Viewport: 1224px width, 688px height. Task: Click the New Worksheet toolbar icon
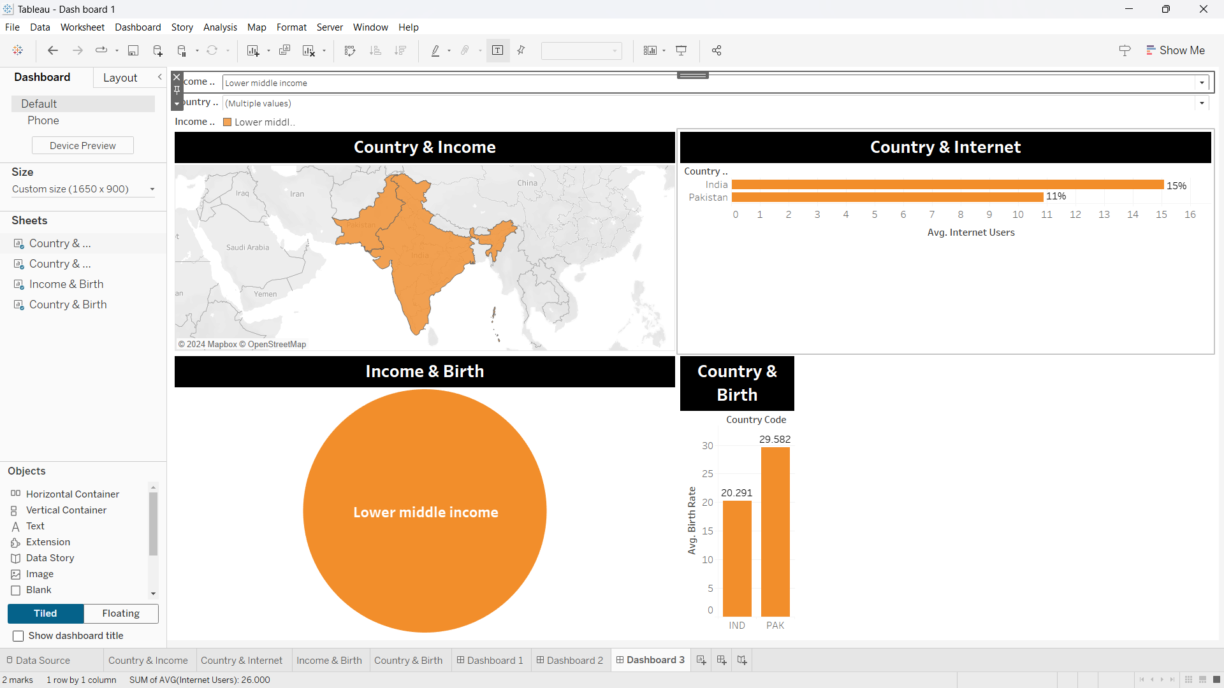click(253, 50)
